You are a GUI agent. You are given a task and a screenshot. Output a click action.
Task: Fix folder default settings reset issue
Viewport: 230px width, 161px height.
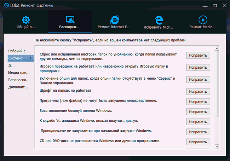point(198,56)
